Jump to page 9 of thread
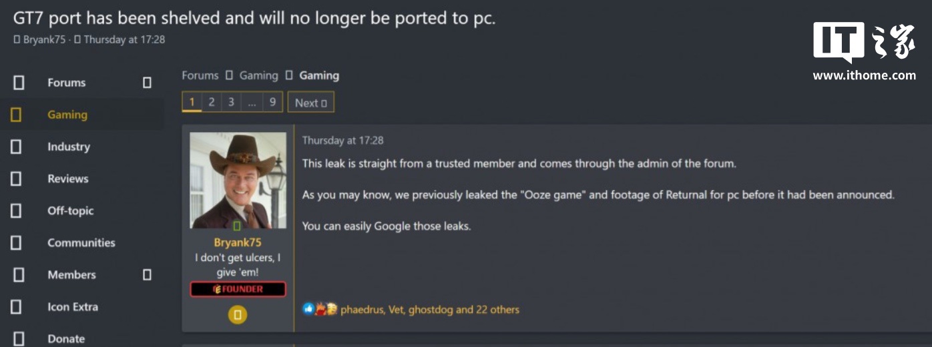932x347 pixels. pyautogui.click(x=272, y=102)
